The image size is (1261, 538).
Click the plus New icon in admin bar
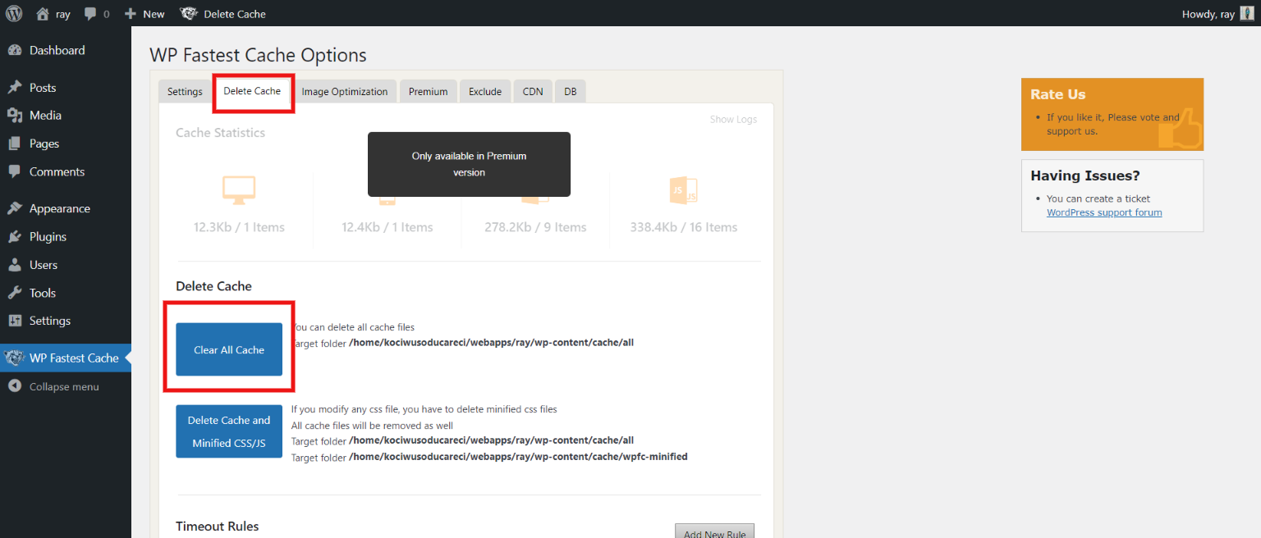[131, 14]
